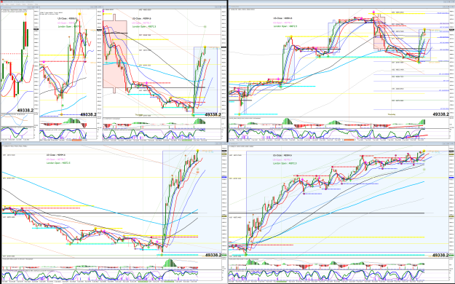
Task: Select the pink session rectangle in the top-middle chart
Action: click(x=115, y=54)
